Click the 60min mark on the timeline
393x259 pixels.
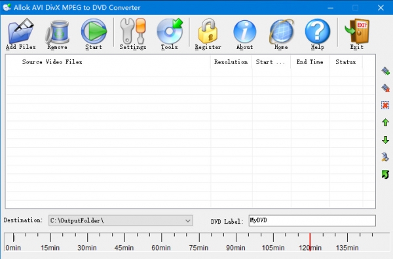pyautogui.click(x=161, y=248)
